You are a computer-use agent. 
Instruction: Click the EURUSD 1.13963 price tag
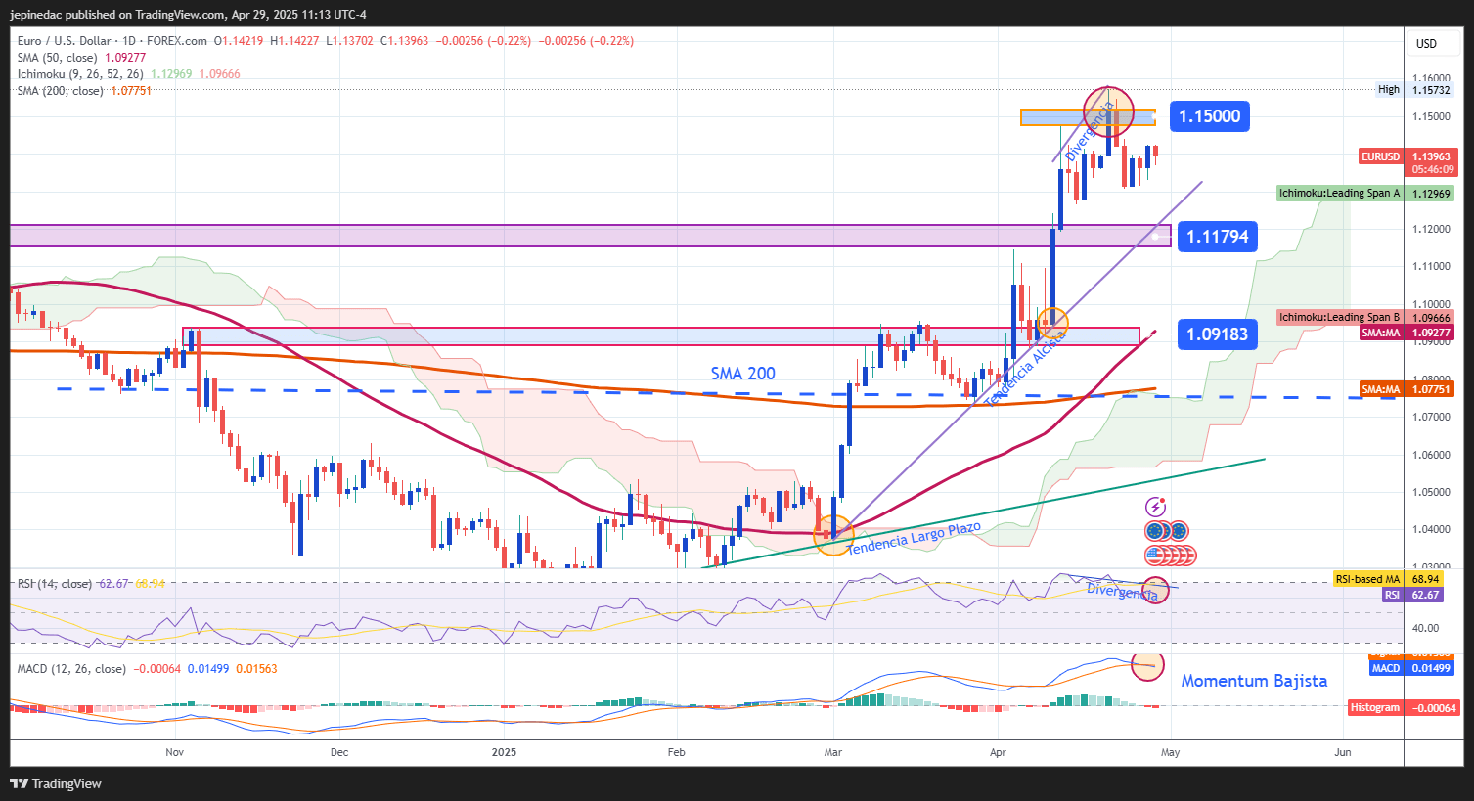pos(1408,162)
